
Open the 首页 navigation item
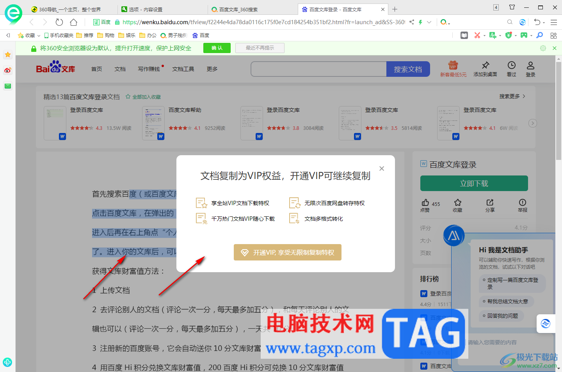(96, 69)
